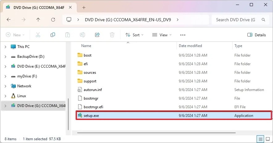The width and height of the screenshot is (273, 143).
Task: Click the 8 items status text
Action: tap(10, 139)
